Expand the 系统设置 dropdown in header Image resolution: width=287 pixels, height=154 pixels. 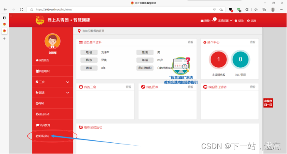click(x=225, y=21)
